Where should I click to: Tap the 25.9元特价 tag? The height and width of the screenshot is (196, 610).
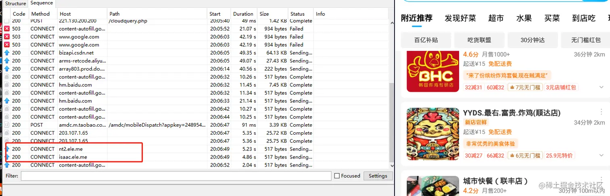tap(559, 156)
